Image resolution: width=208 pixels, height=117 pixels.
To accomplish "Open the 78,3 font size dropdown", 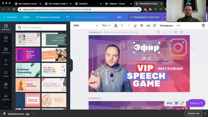I will 106,25.
